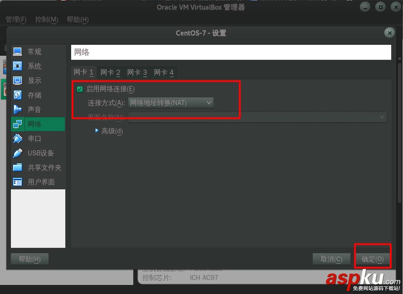Open the 常规 (General) settings page
Viewport: 403px width, 294px height.
click(x=28, y=51)
